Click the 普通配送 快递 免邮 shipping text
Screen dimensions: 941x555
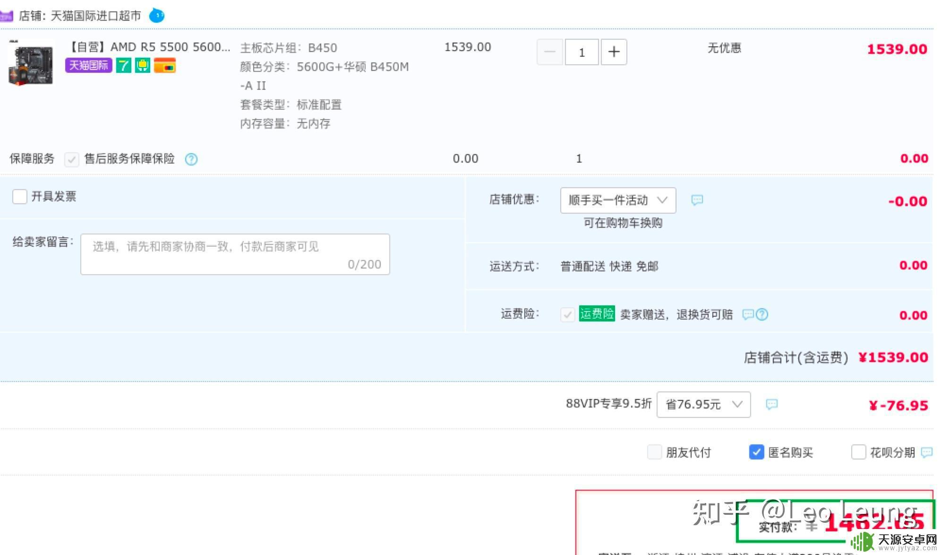609,267
